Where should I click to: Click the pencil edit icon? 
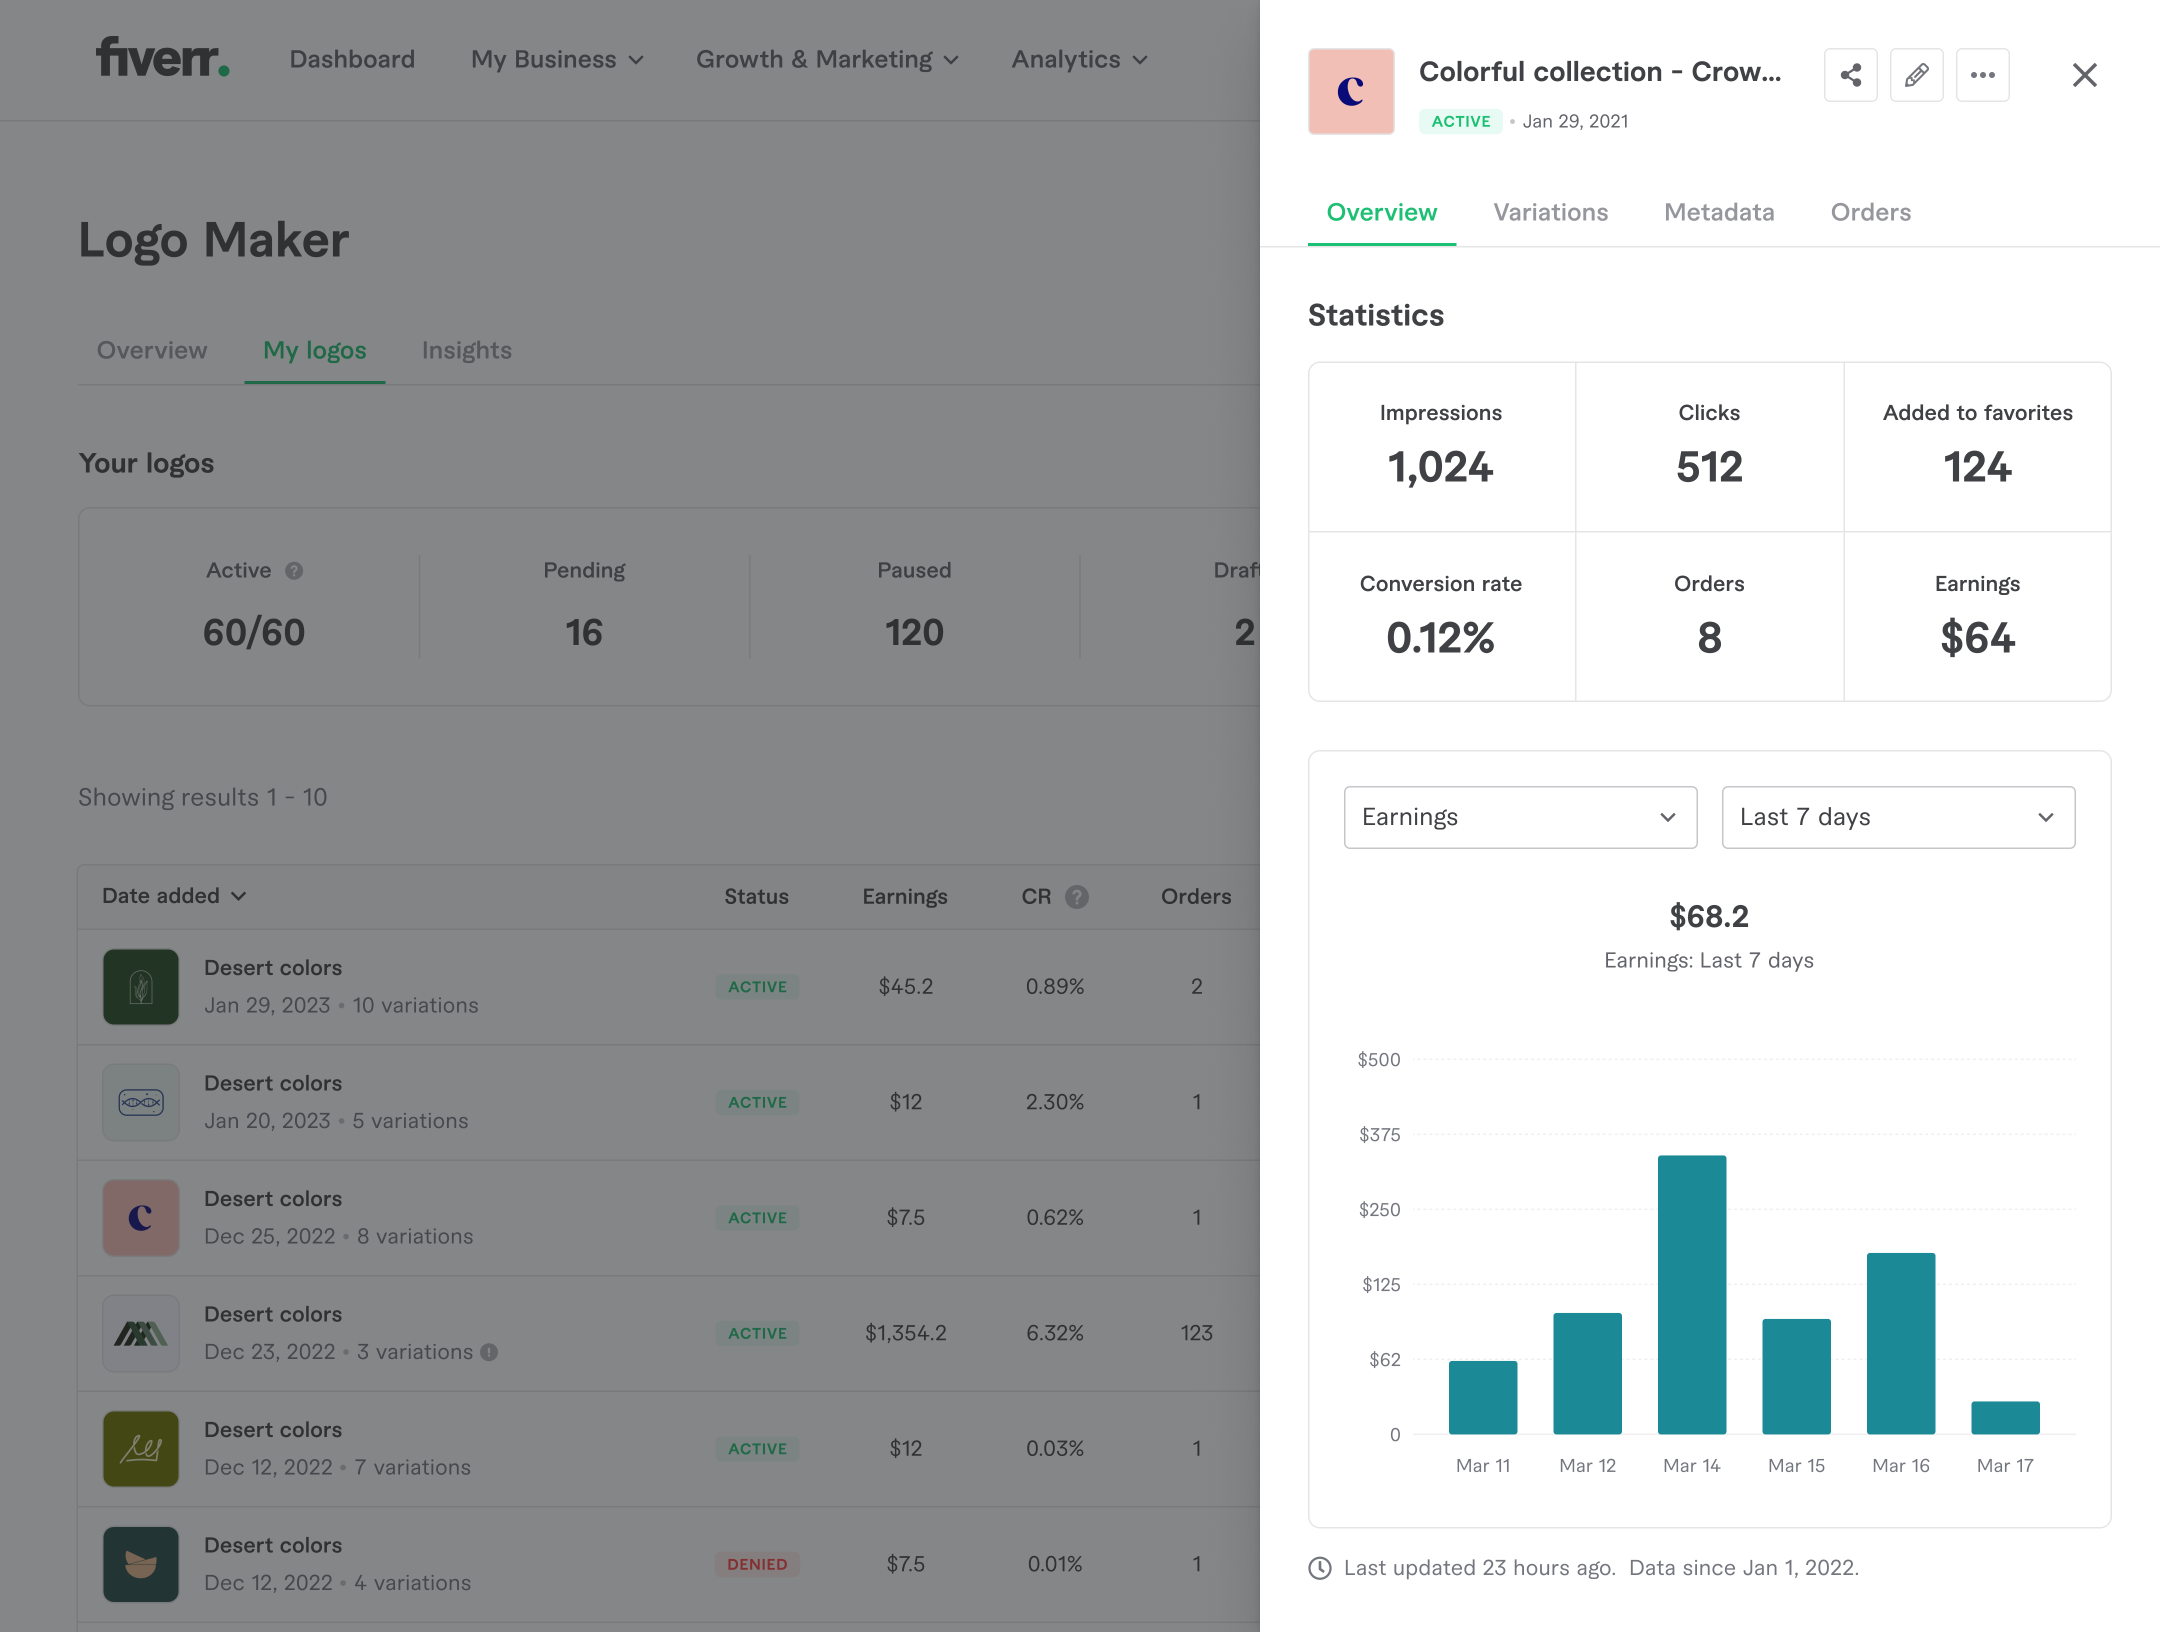[1916, 75]
